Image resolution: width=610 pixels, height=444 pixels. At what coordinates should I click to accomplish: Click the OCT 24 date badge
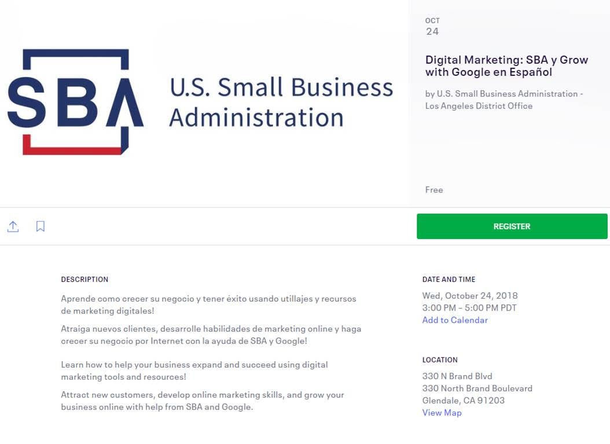432,27
